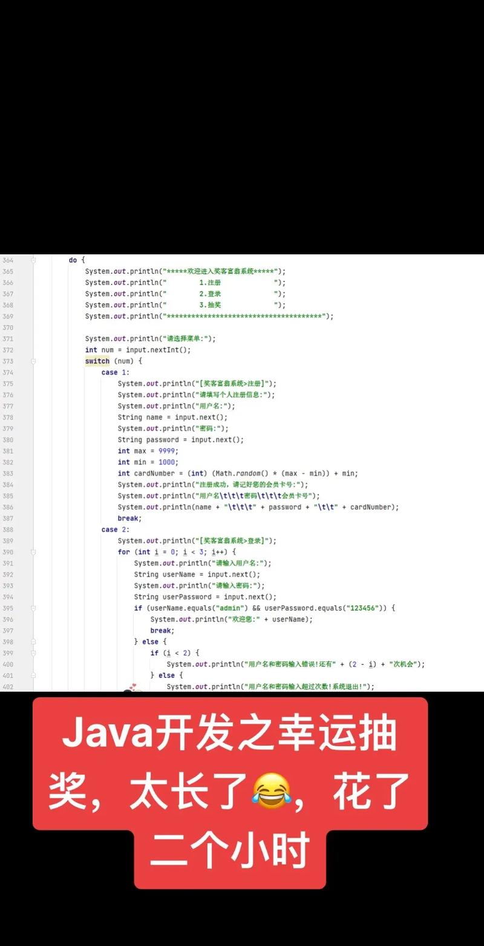Click gutter line number 370

tap(8, 327)
